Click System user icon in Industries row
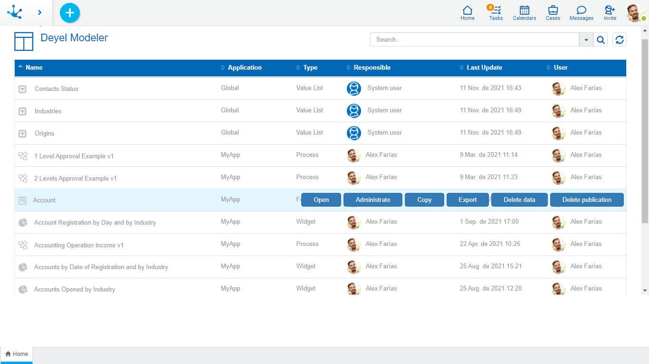Image resolution: width=649 pixels, height=364 pixels. [x=354, y=111]
